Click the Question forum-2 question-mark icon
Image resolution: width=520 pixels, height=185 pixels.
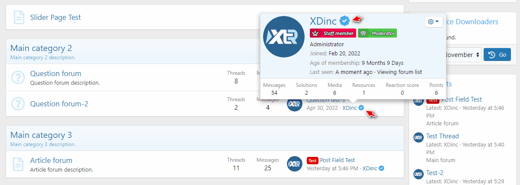click(18, 104)
